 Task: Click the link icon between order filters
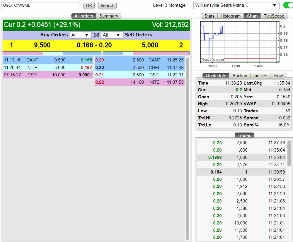[96, 35]
